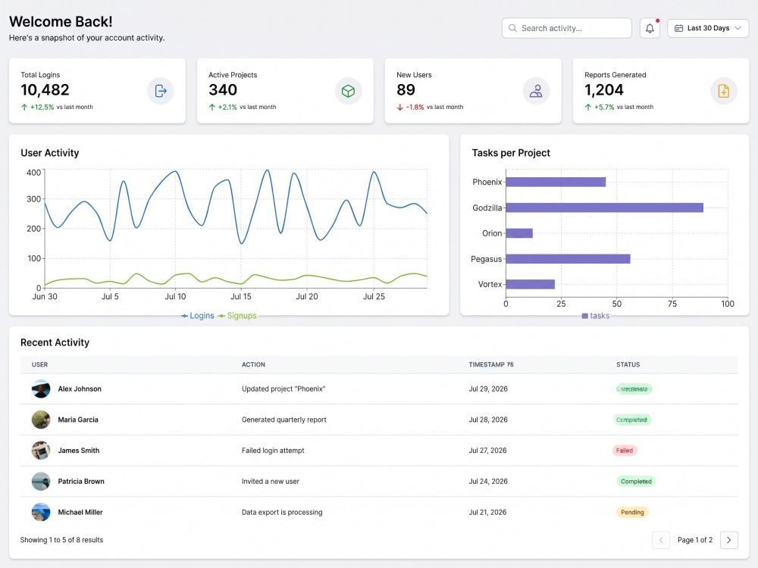758x568 pixels.
Task: Go to the previous page chevron
Action: point(661,540)
